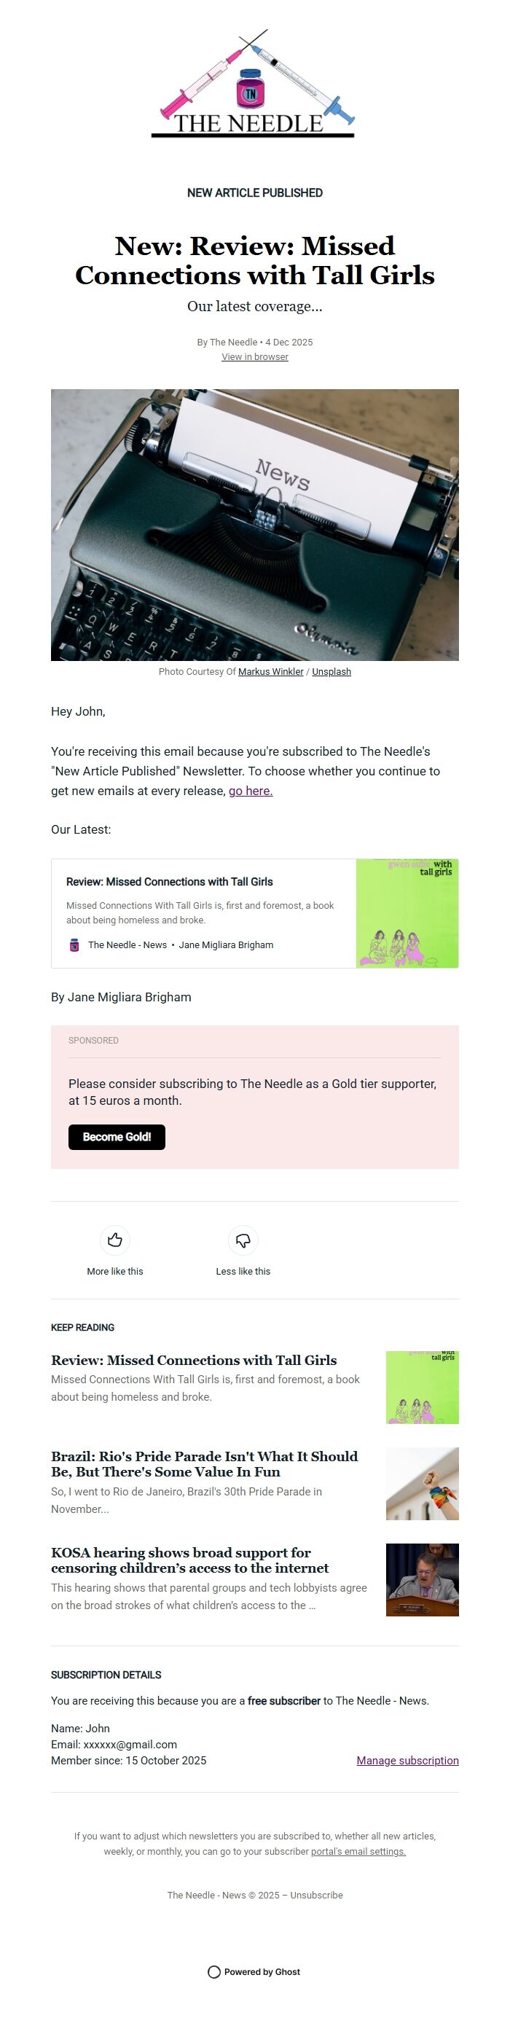Open View in browser link
The height and width of the screenshot is (2034, 510).
tap(254, 357)
